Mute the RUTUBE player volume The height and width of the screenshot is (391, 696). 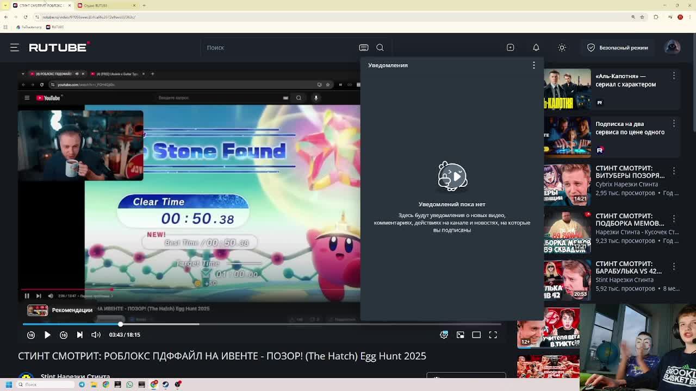(x=96, y=335)
